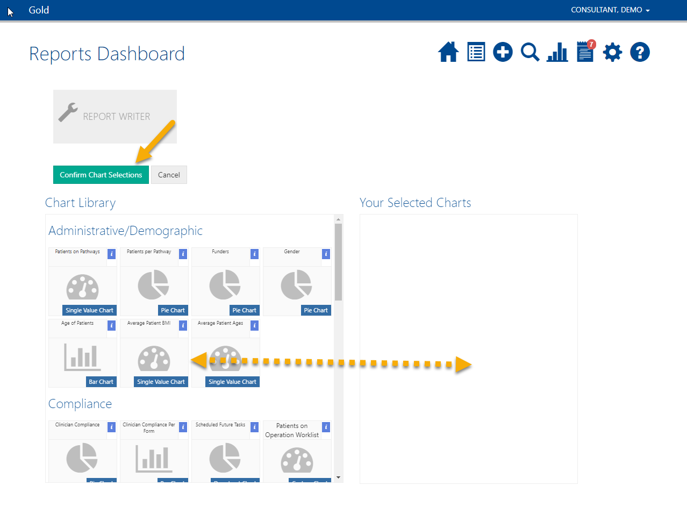Click the Report Writer wrench tile

coord(114,117)
